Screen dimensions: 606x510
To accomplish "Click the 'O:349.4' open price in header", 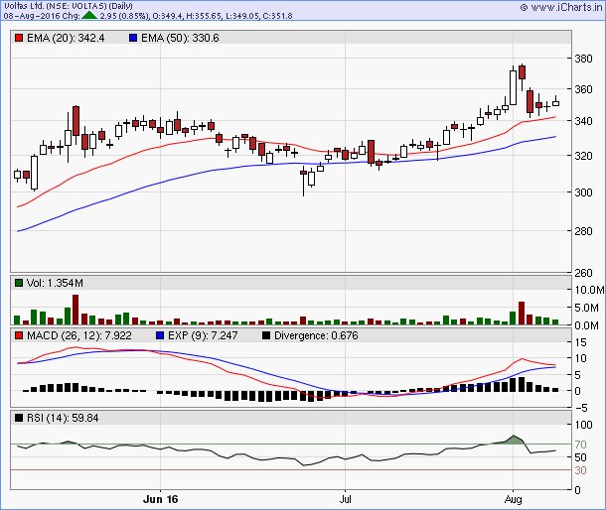I will point(168,16).
